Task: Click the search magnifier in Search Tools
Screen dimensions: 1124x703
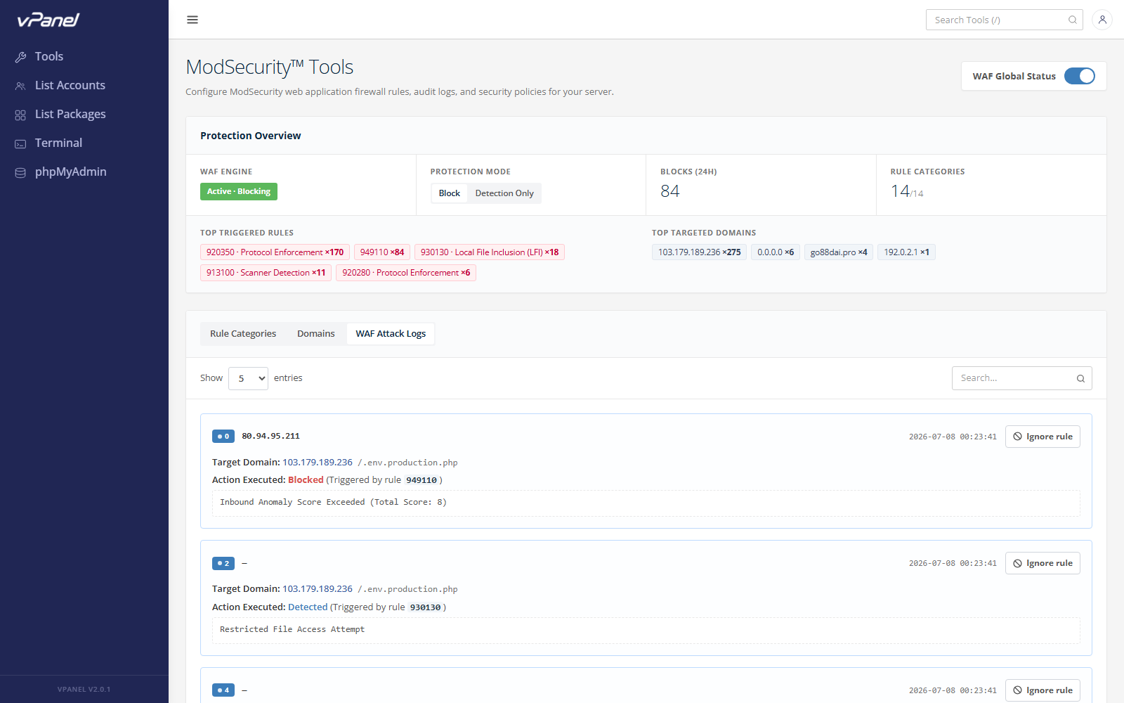Action: tap(1073, 20)
